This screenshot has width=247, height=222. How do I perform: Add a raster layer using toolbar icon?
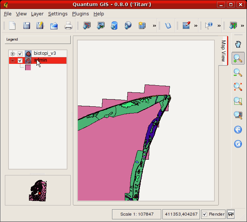coord(101,26)
